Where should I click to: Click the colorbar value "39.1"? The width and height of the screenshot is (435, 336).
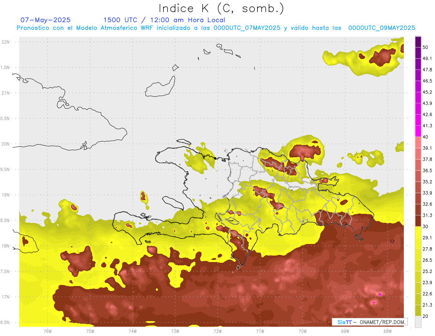(427, 148)
